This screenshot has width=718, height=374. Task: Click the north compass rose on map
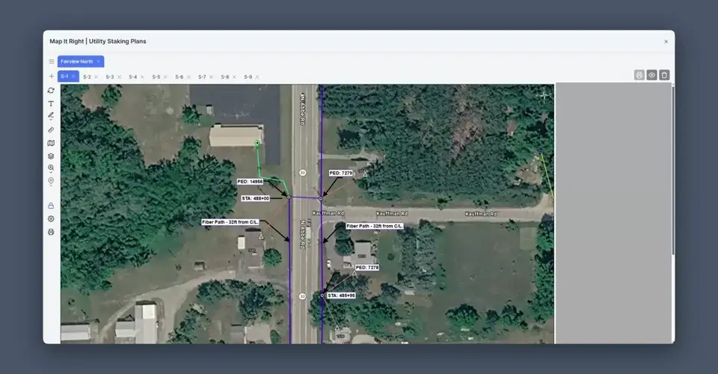(x=544, y=96)
